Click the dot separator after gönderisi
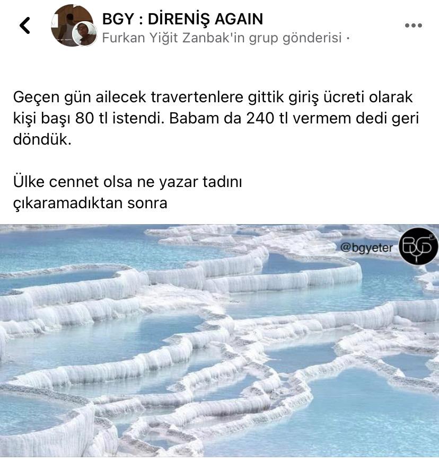The image size is (439, 462). click(348, 38)
